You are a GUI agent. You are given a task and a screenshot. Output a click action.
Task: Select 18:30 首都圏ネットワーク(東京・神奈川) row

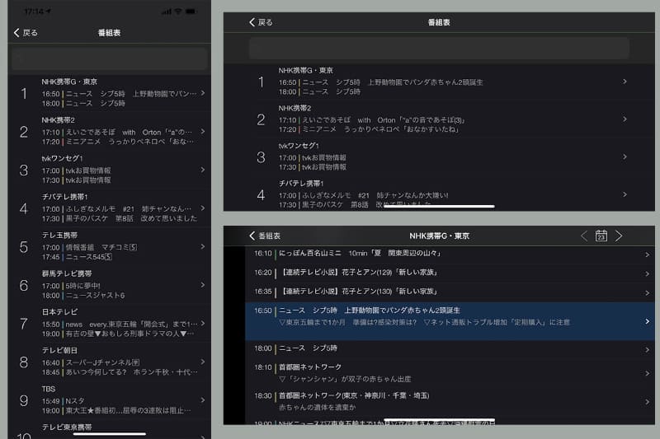point(450,401)
